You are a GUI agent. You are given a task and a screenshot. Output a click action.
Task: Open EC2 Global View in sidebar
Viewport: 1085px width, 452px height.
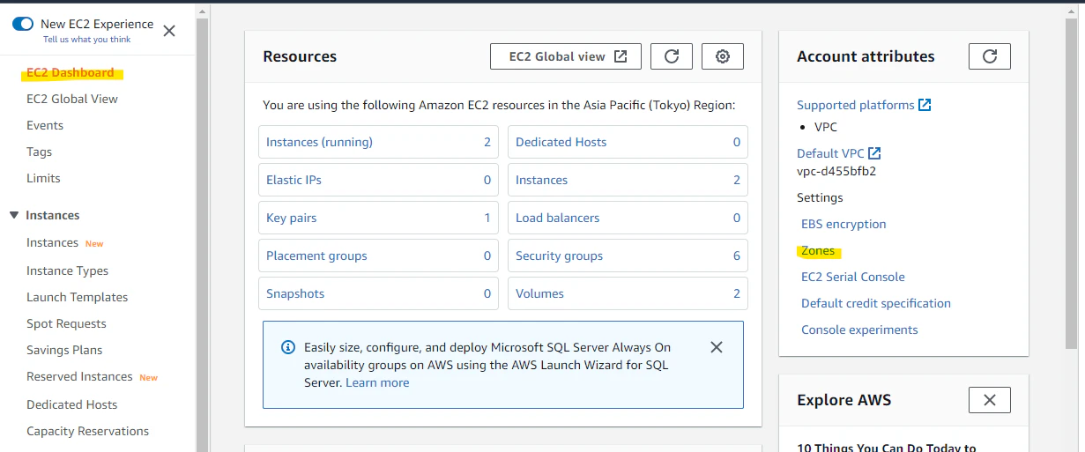[x=72, y=99]
